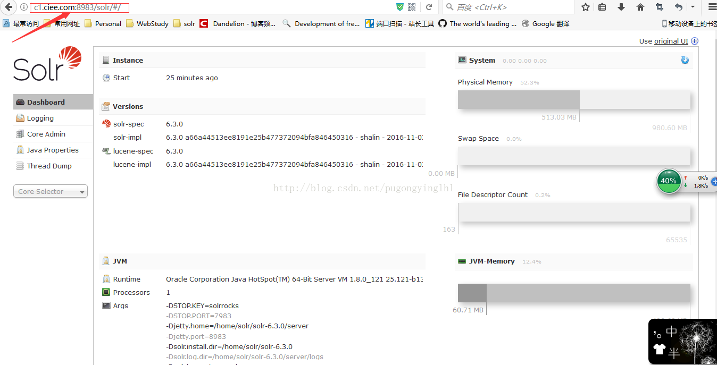This screenshot has width=717, height=365.
Task: Show bookmarks list icon
Action: click(x=602, y=7)
